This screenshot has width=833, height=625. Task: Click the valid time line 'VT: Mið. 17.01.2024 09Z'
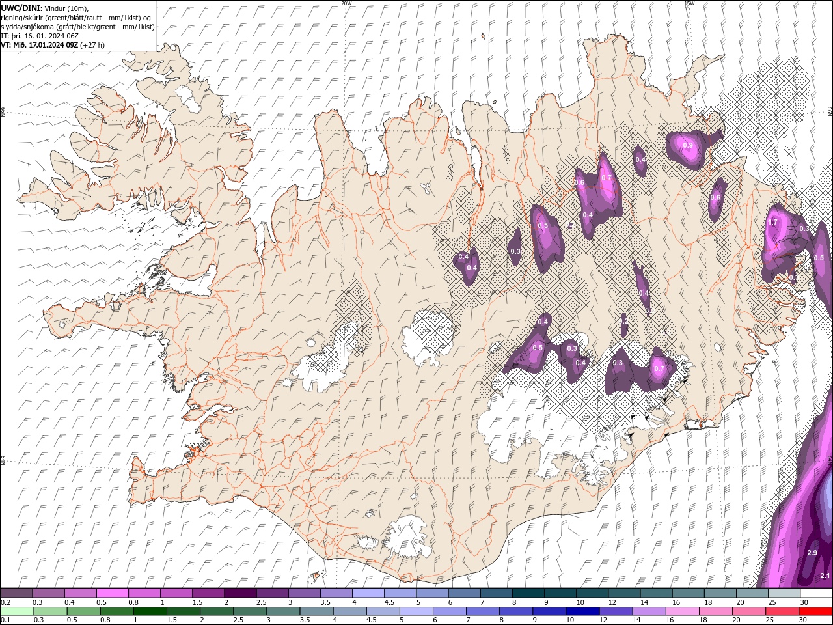pos(40,45)
